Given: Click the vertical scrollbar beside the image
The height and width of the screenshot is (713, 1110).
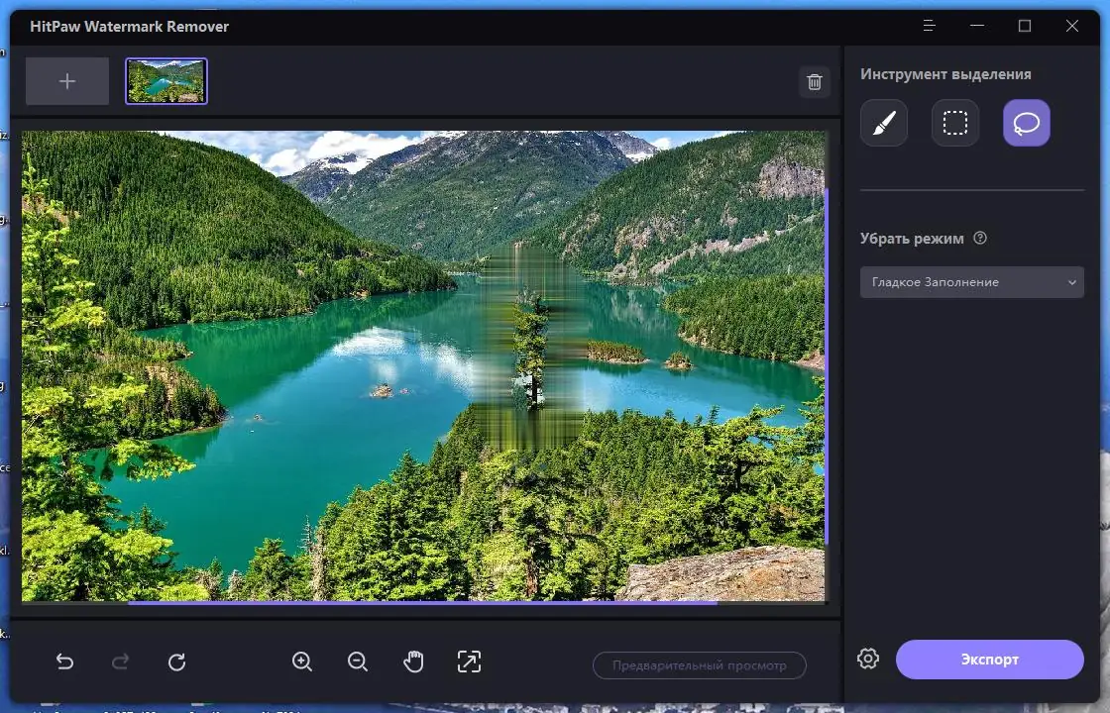Looking at the screenshot, I should (827, 366).
